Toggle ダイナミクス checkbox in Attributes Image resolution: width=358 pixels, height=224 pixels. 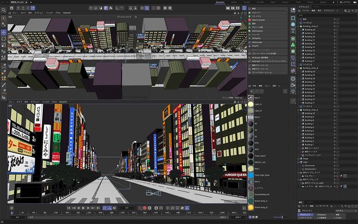pyautogui.click(x=300, y=218)
